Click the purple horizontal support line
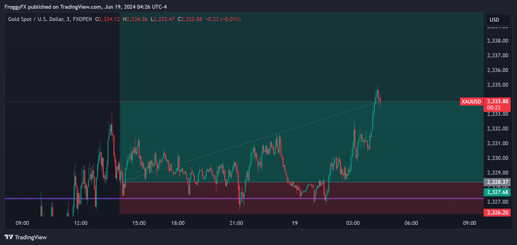 244,199
